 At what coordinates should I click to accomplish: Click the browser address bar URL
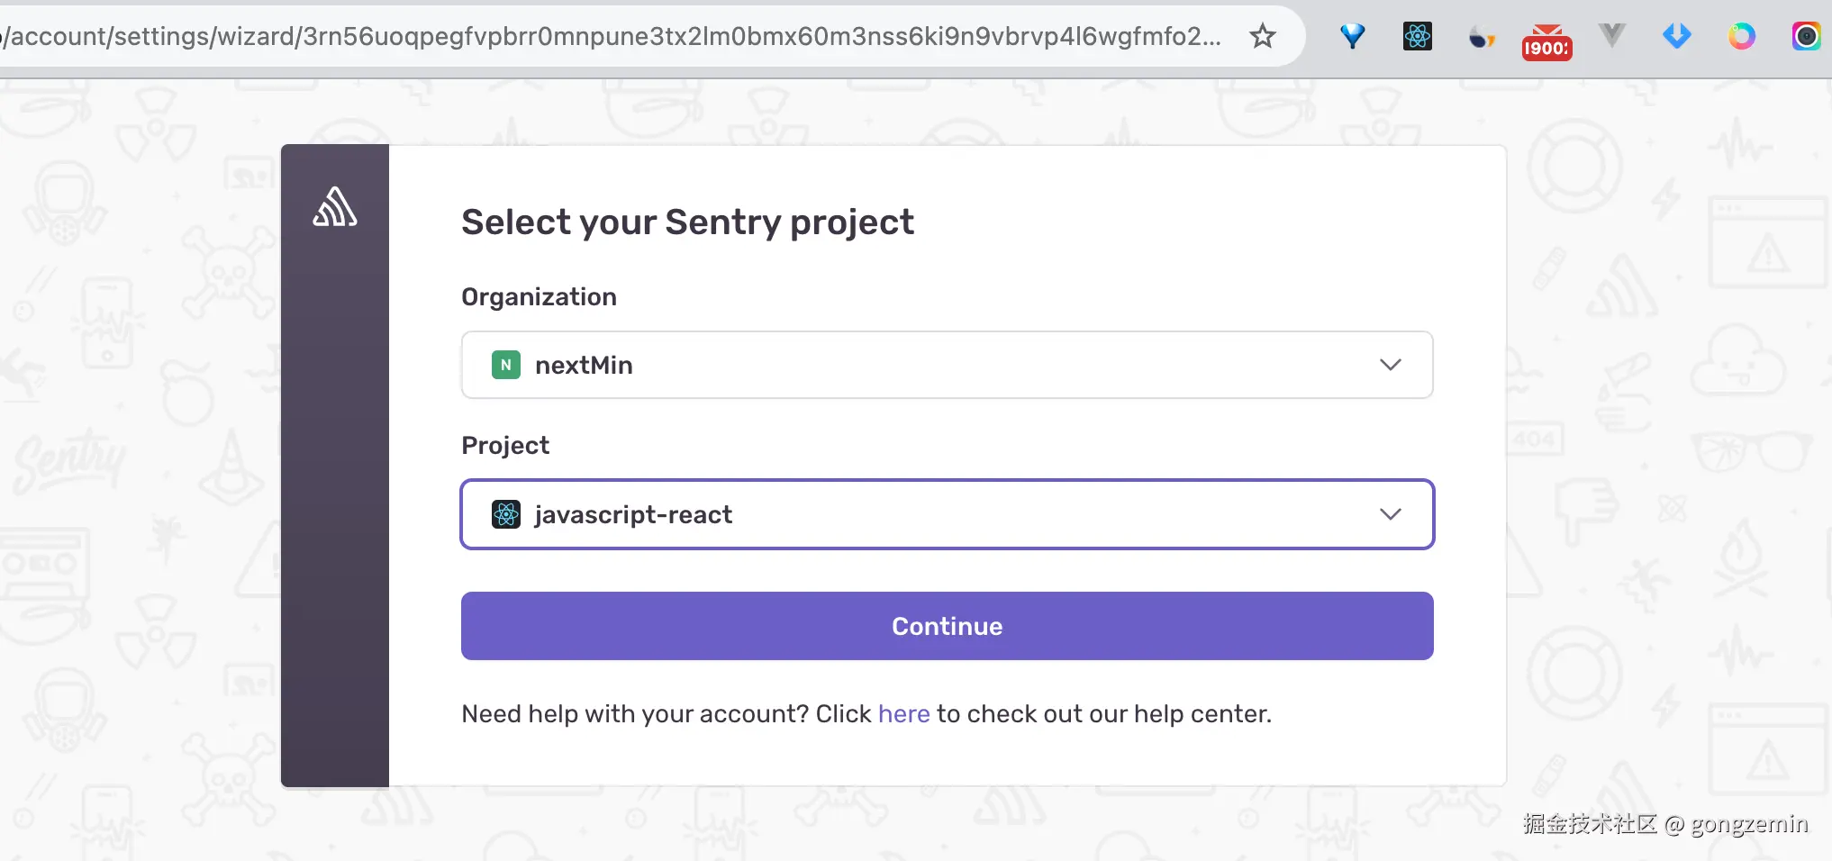click(612, 36)
